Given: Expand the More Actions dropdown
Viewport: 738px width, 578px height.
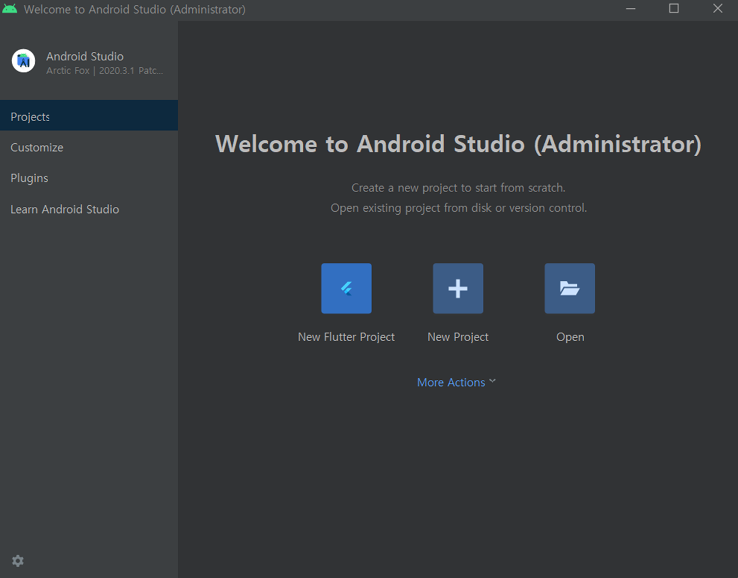Looking at the screenshot, I should pyautogui.click(x=457, y=382).
